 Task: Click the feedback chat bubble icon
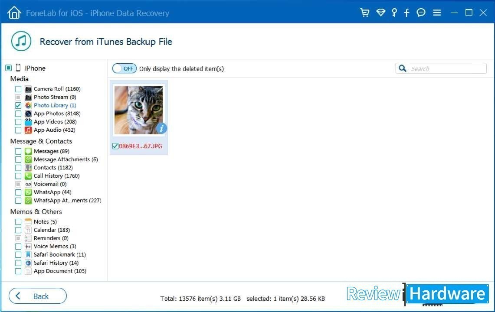click(x=421, y=13)
